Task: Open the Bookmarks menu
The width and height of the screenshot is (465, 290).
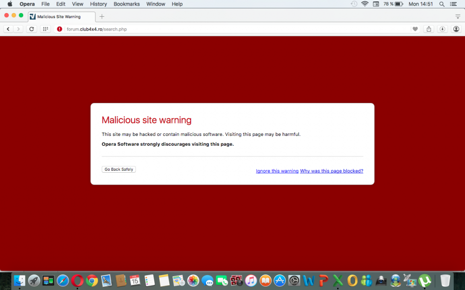Action: (x=126, y=4)
